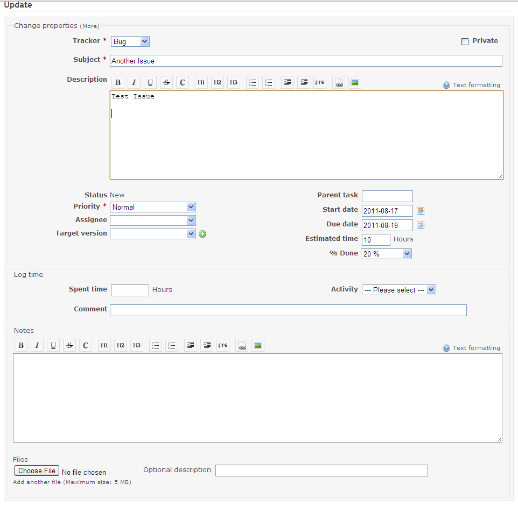Open Text formatting help above Notes
Screen dimensions: 518x506
pos(476,348)
